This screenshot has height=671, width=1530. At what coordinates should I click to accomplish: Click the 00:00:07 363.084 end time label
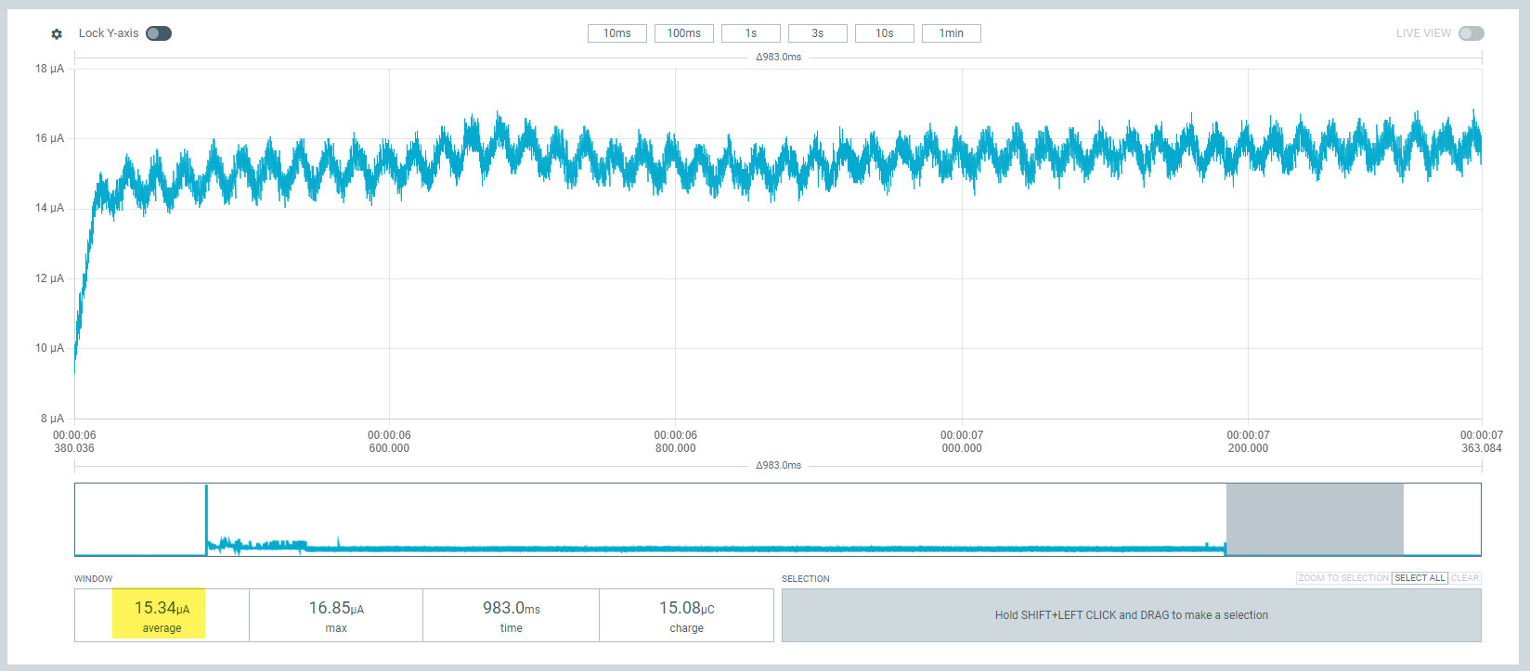(1482, 442)
